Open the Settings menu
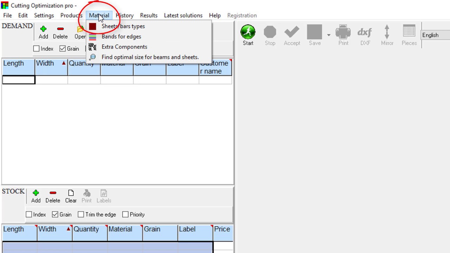 click(44, 15)
